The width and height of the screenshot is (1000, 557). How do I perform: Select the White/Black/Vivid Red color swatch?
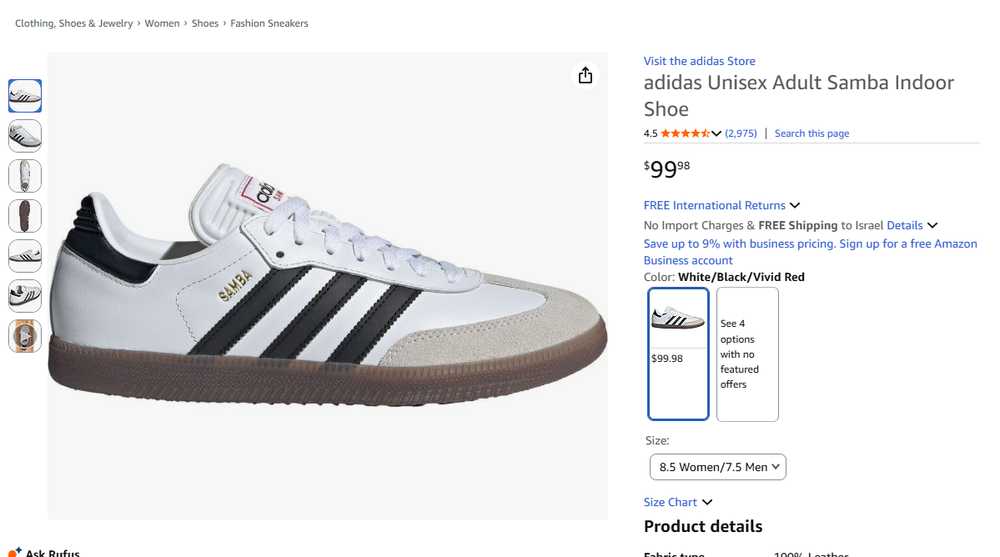(678, 354)
